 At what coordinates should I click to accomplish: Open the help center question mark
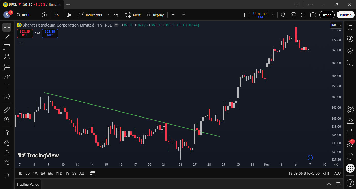(350, 183)
